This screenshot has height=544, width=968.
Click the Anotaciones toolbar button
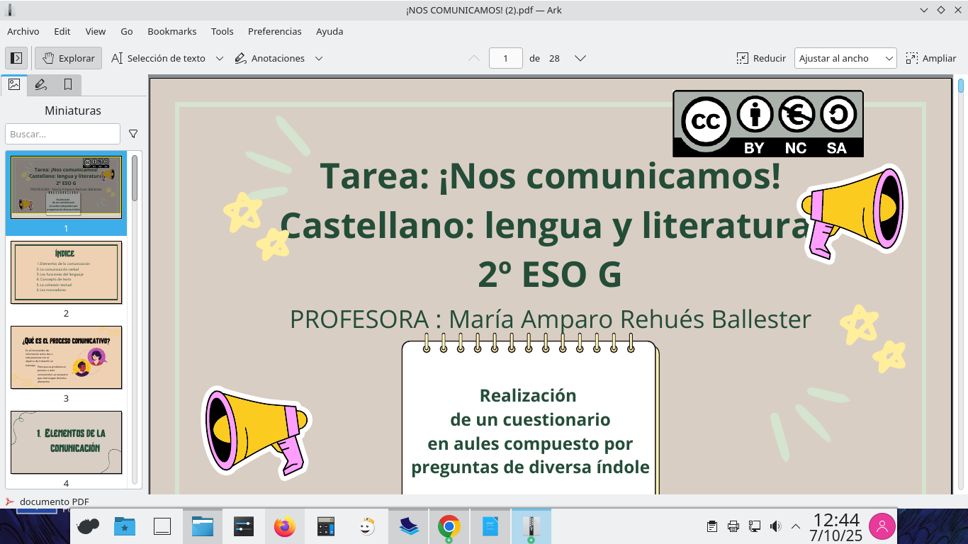(270, 58)
